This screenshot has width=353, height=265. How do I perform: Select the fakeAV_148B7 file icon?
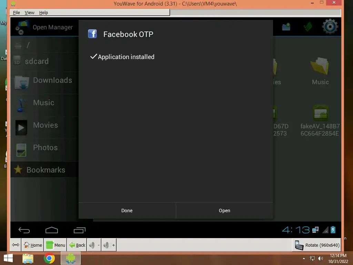(320, 113)
